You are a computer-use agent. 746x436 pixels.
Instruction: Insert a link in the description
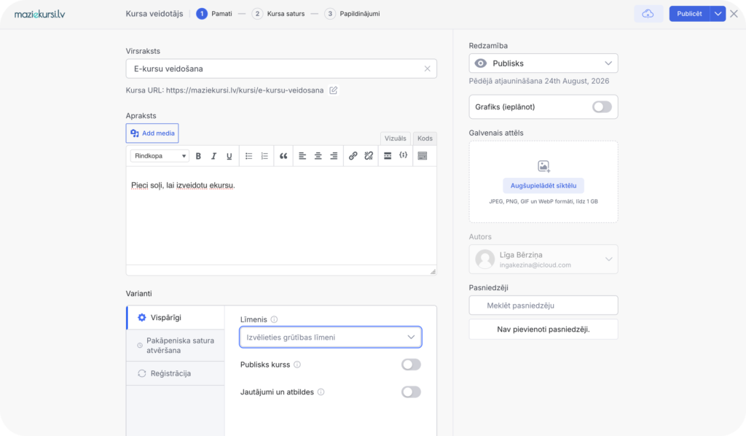[x=353, y=156]
